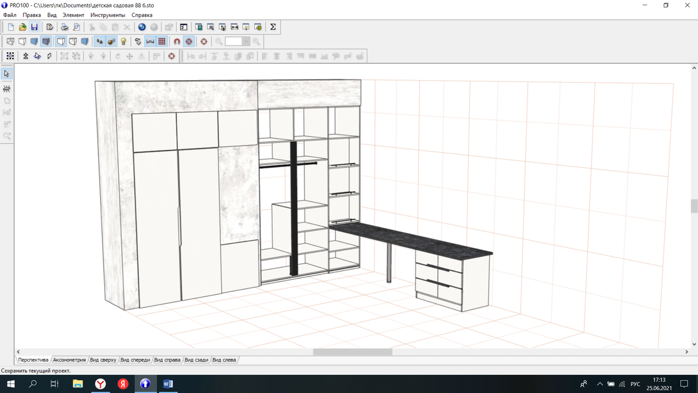The image size is (698, 393).
Task: Zoom in with the magnifier plus icon
Action: coord(256,41)
